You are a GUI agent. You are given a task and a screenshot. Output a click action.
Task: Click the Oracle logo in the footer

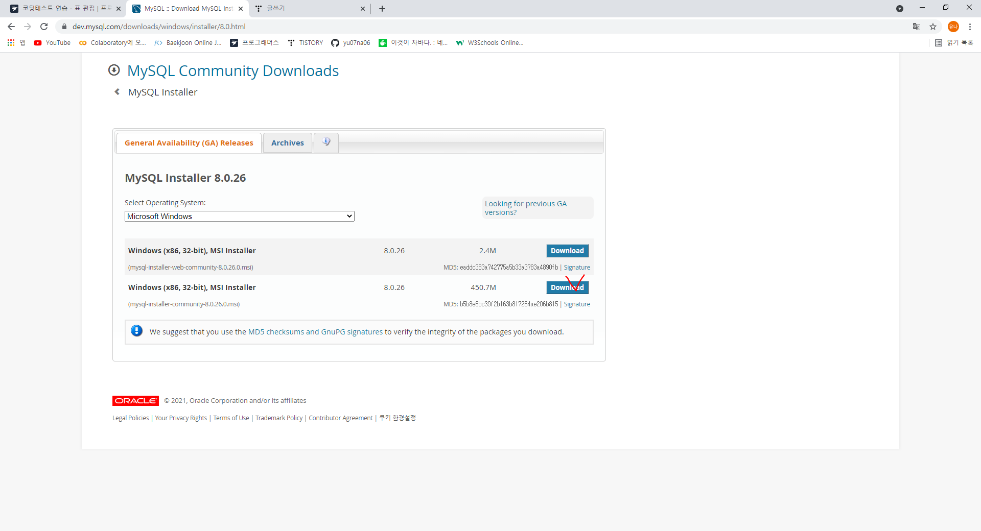point(135,401)
